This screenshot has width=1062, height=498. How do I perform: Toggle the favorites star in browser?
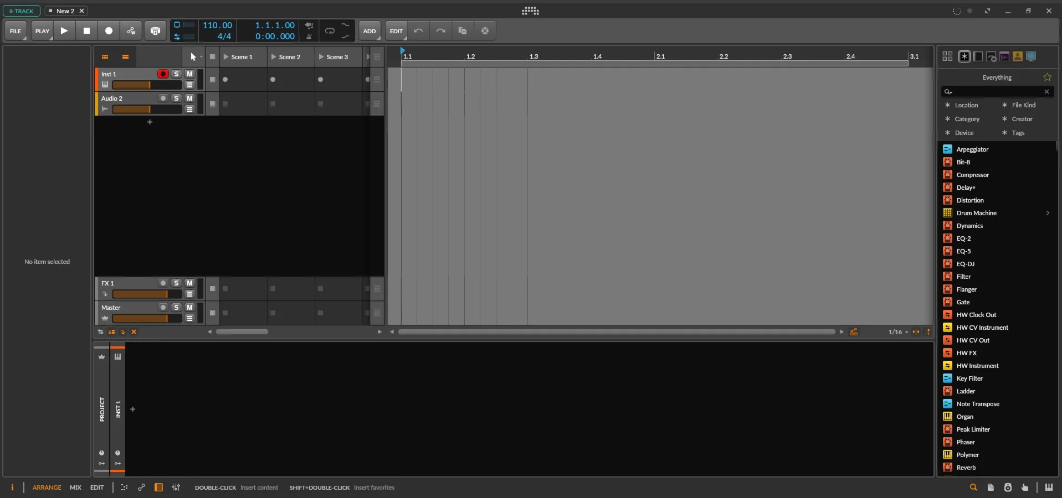click(1047, 77)
